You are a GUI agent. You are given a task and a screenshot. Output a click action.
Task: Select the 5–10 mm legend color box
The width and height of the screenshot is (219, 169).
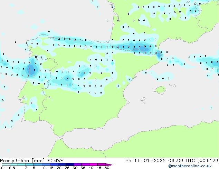tap(38, 165)
